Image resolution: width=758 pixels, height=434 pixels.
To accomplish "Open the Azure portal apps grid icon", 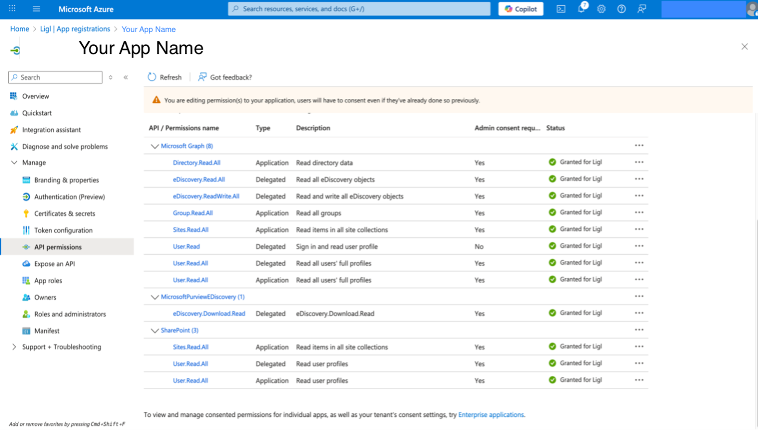I will pos(12,9).
